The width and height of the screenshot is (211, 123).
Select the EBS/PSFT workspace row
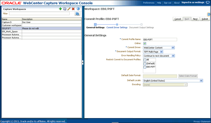point(42,29)
